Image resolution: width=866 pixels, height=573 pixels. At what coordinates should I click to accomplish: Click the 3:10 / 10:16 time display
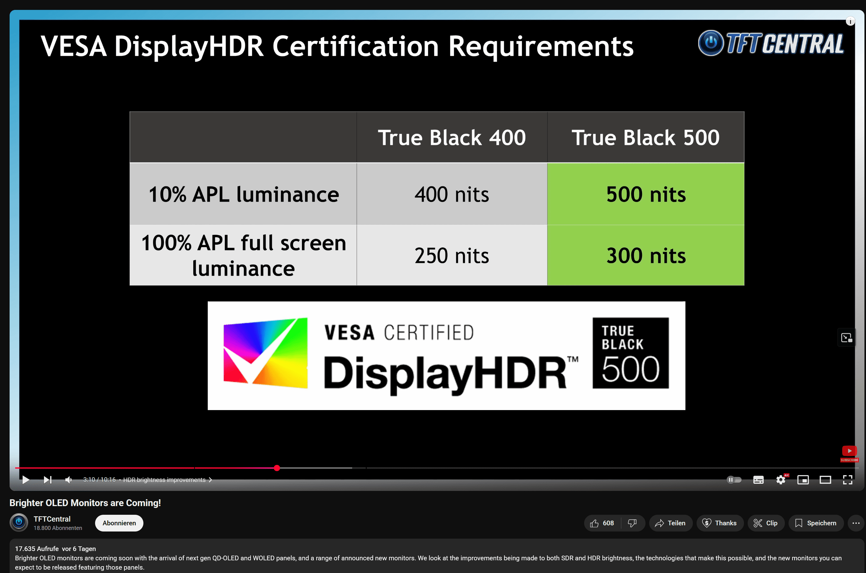(x=99, y=479)
